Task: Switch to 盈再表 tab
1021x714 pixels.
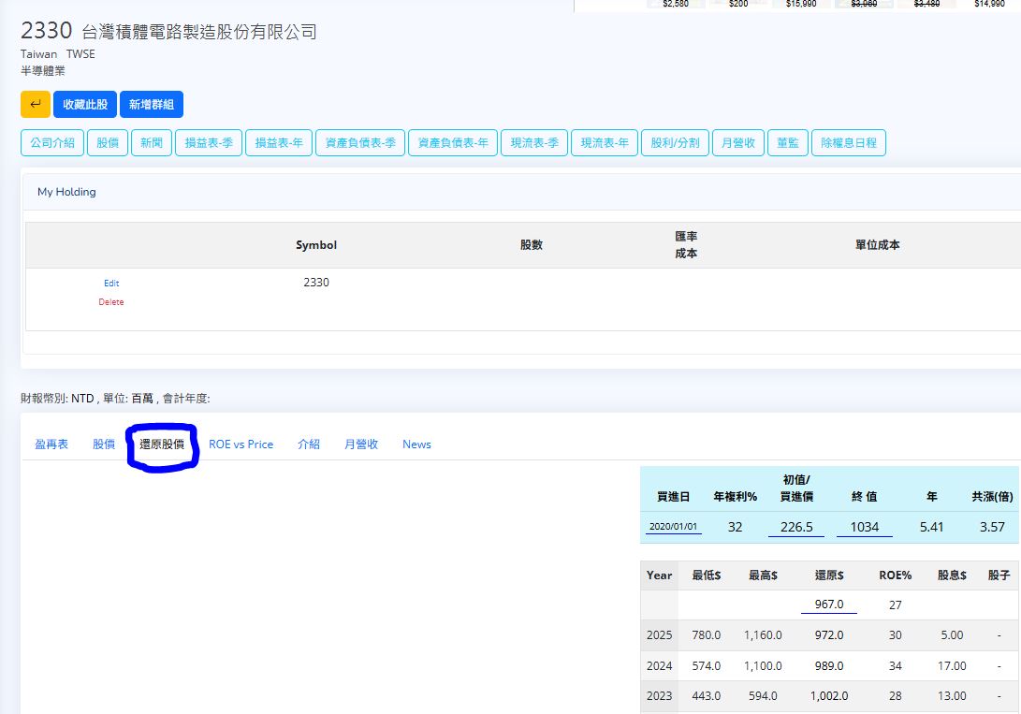Action: pyautogui.click(x=51, y=444)
